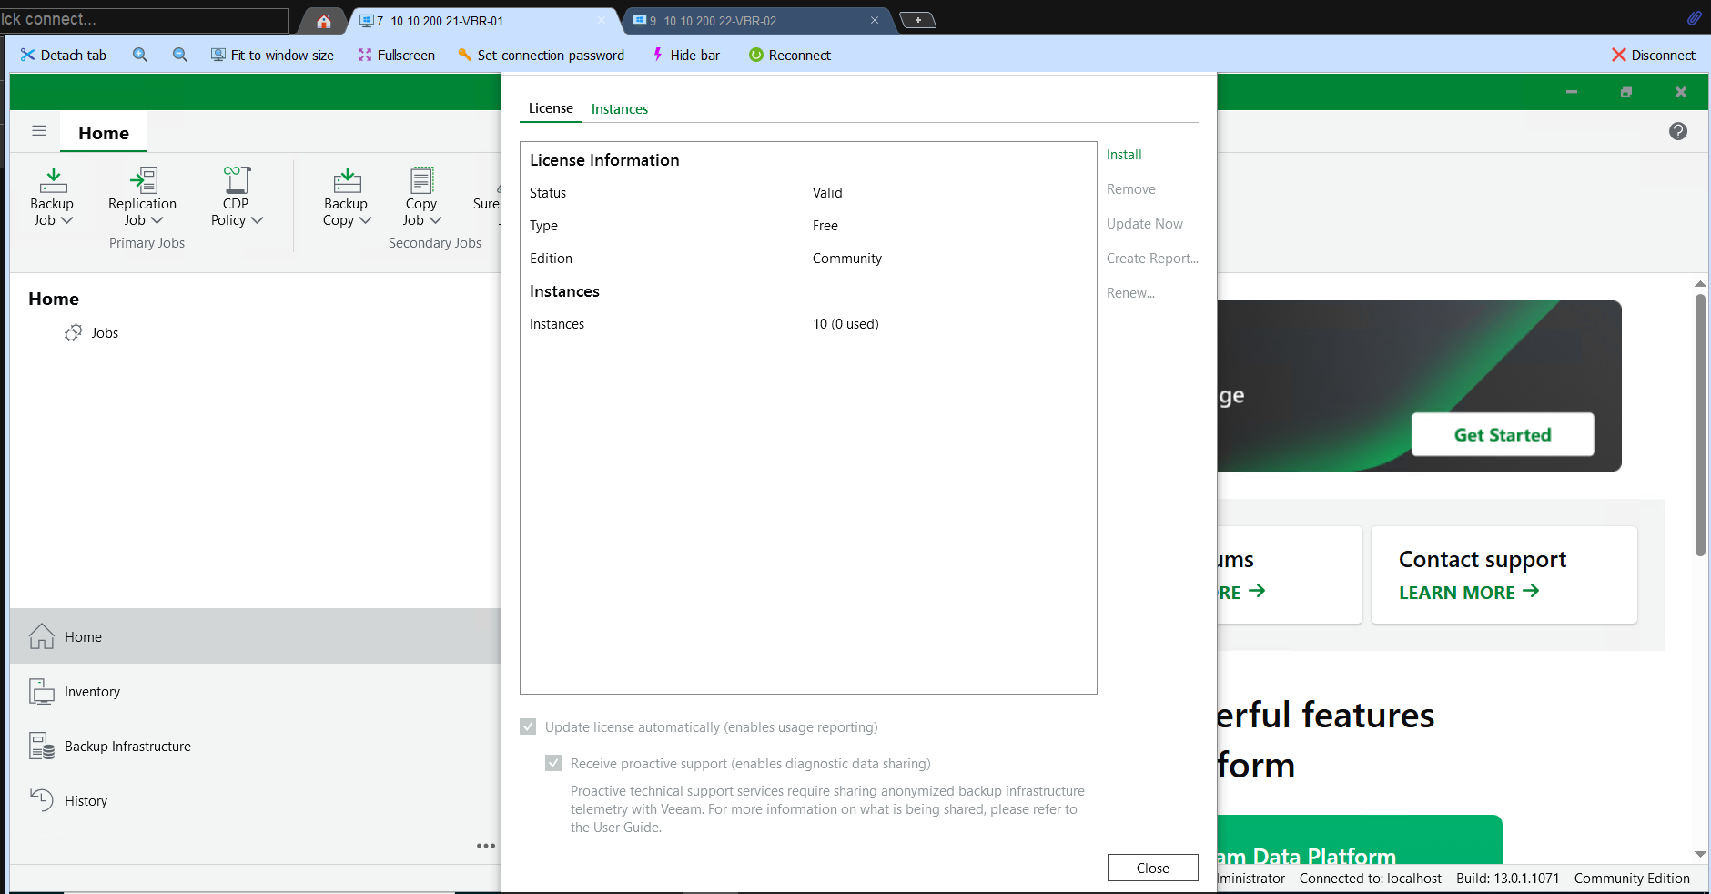Open the Inventory navigation view
The height and width of the screenshot is (894, 1711).
point(255,692)
